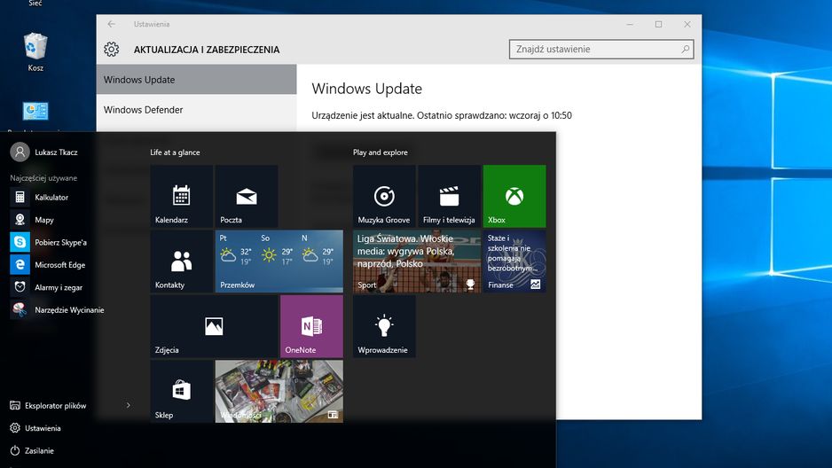Open the Zdjęcia photos tile
832x468 pixels.
point(214,326)
